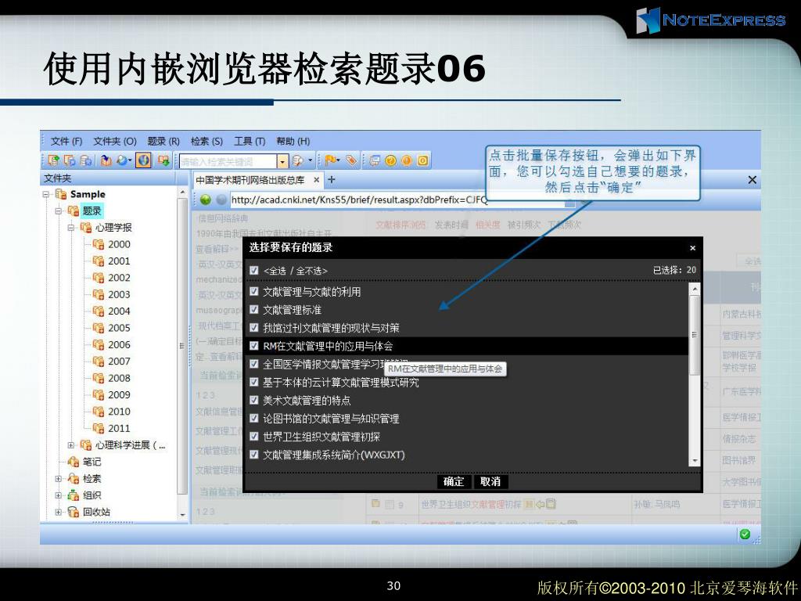
Task: Toggle the 全选 / 全不选 checkbox
Action: coord(254,270)
